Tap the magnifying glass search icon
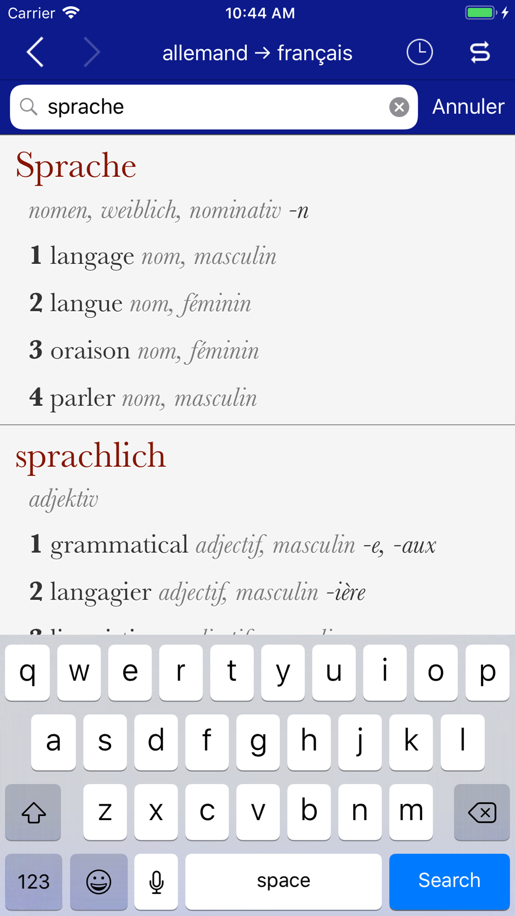515x916 pixels. [x=29, y=107]
